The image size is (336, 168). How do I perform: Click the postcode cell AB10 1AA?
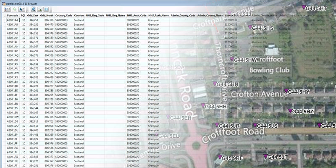[13, 20]
